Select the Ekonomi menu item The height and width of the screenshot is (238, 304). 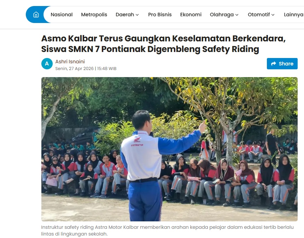[191, 14]
